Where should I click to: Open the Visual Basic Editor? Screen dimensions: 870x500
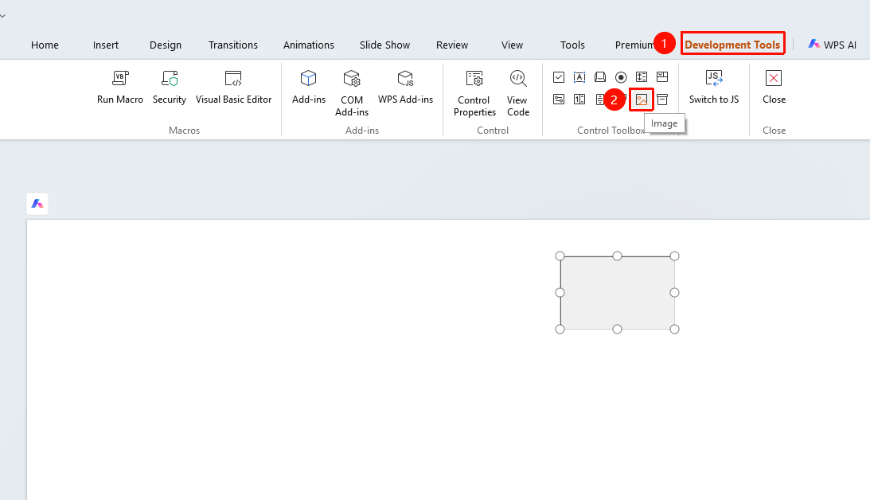pyautogui.click(x=233, y=88)
